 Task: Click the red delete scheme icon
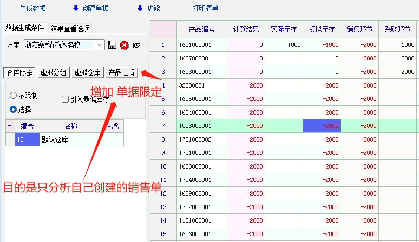124,45
